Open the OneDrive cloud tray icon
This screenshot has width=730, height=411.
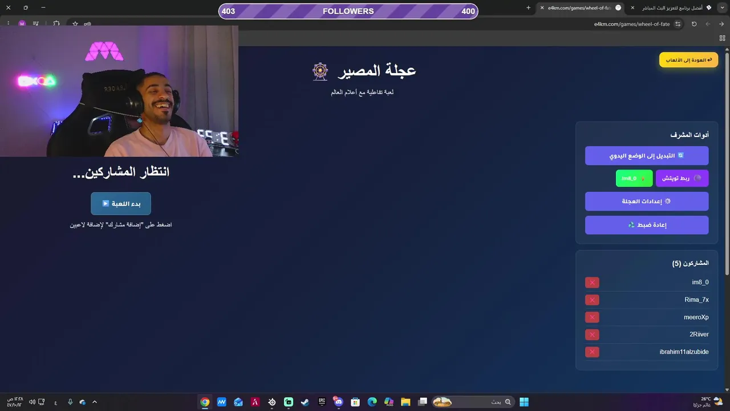83,402
